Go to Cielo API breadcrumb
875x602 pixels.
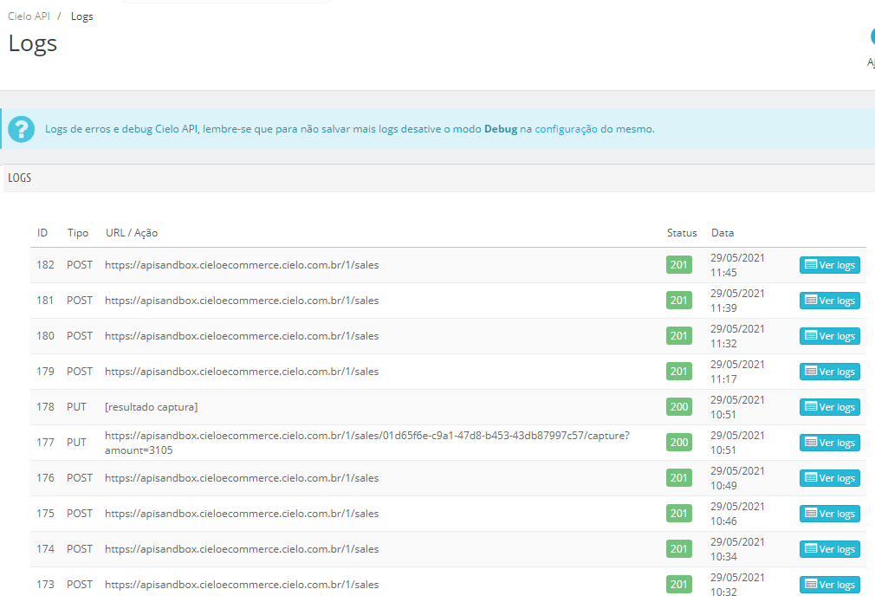click(29, 16)
